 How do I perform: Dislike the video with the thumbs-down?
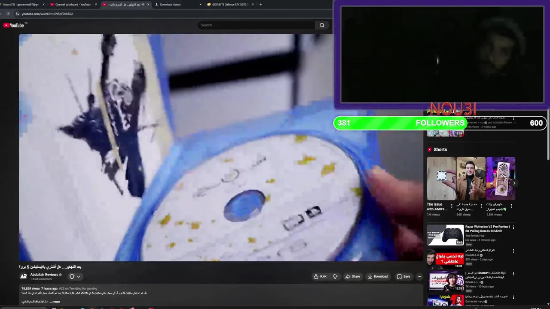[x=335, y=276]
